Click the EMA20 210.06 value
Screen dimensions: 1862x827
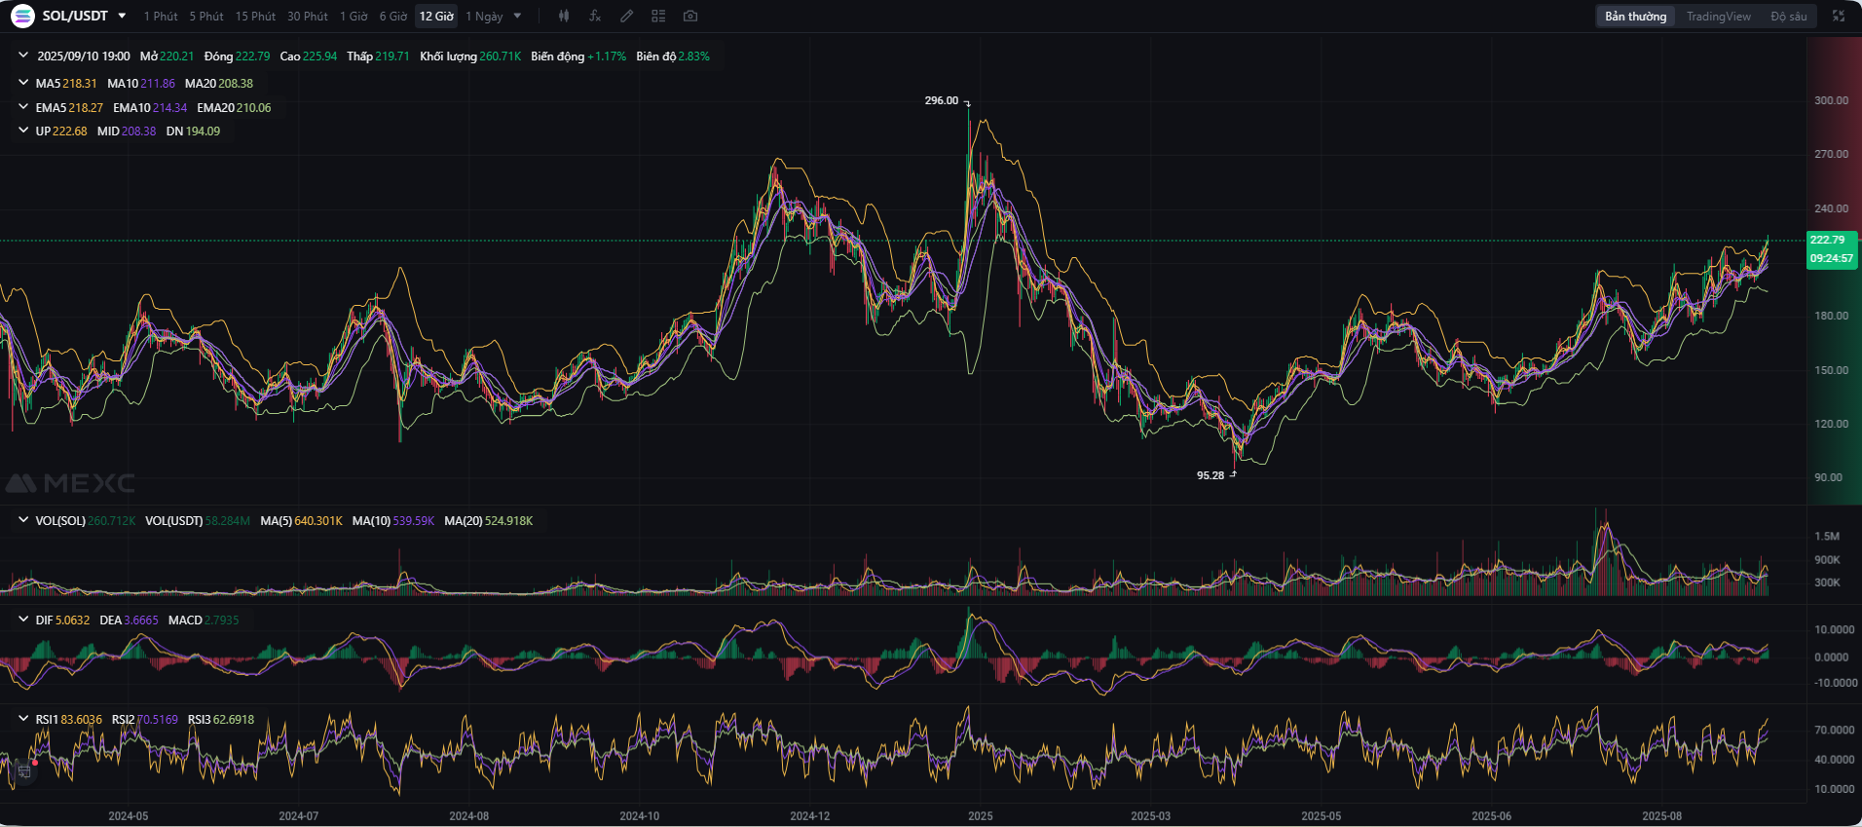(x=234, y=108)
